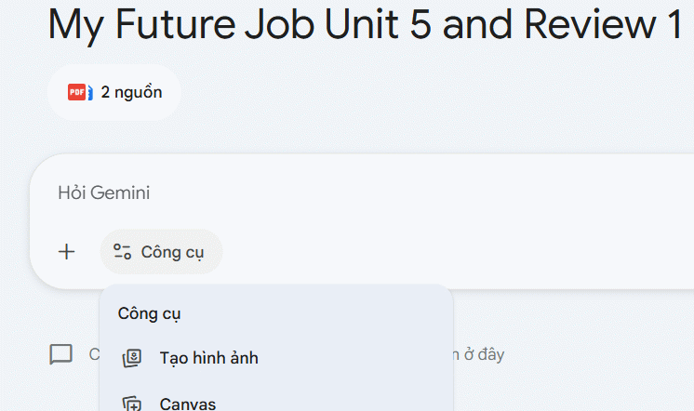
Task: Click the text ending in "ở đây"
Action: click(x=480, y=354)
